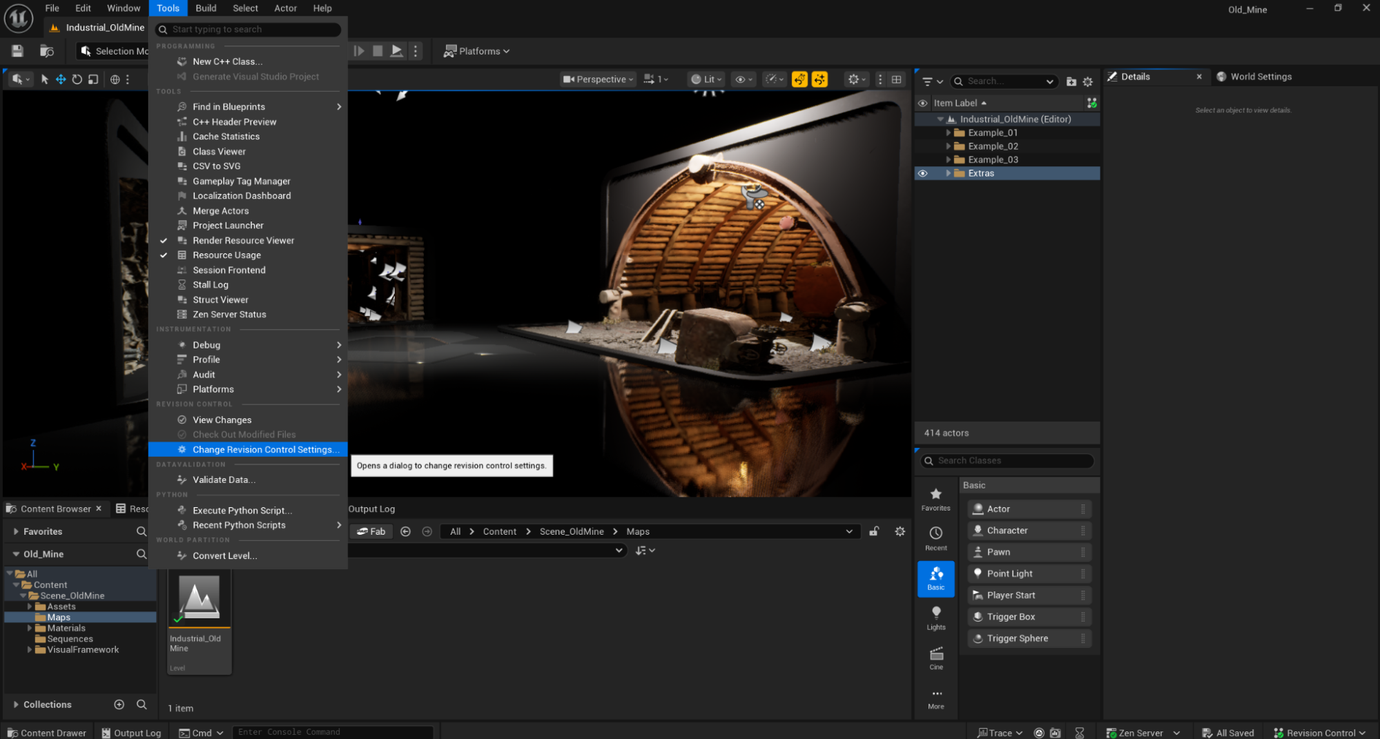The height and width of the screenshot is (739, 1380).
Task: Click the Fab button in Content Browser
Action: [x=371, y=531]
